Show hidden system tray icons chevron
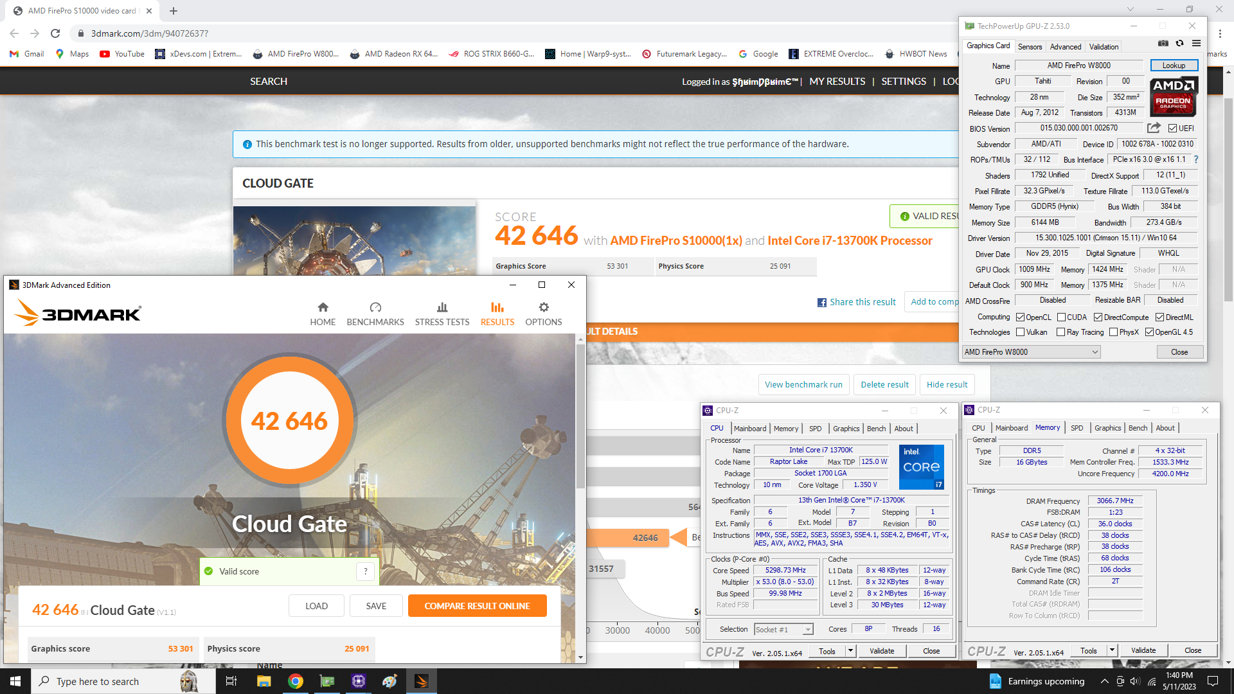 (1104, 681)
